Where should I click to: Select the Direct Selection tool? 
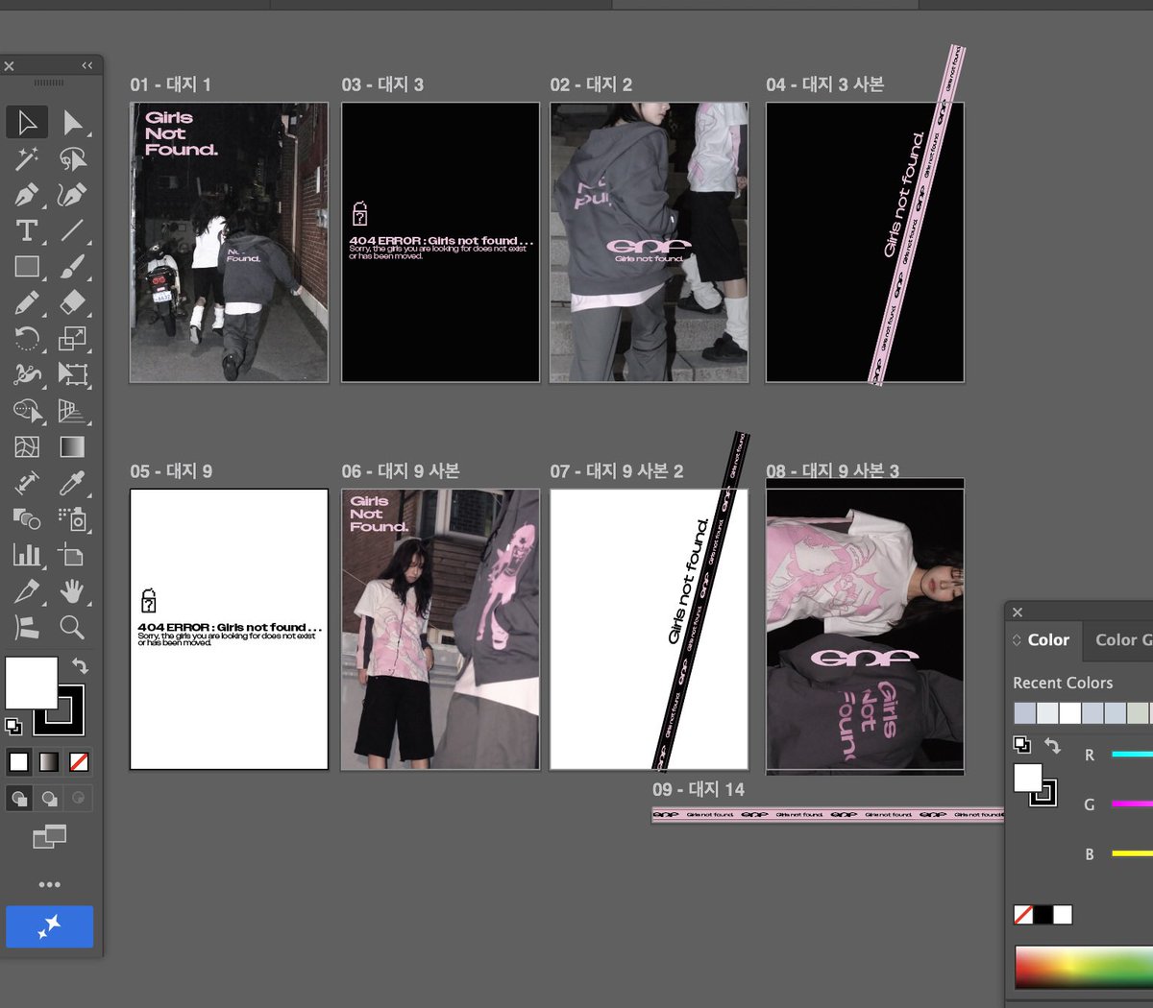tap(72, 122)
